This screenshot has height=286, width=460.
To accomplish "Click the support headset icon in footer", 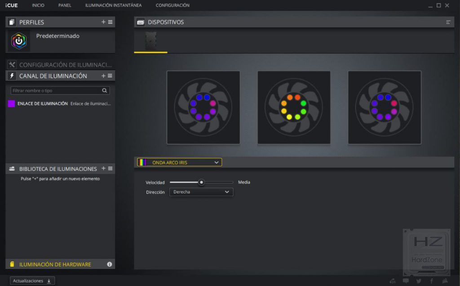I will pos(393,281).
